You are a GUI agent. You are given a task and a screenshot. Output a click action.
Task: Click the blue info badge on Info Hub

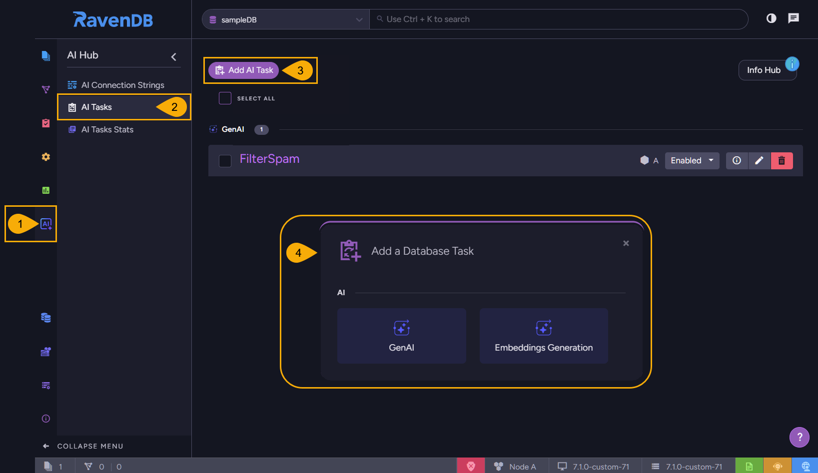tap(792, 64)
